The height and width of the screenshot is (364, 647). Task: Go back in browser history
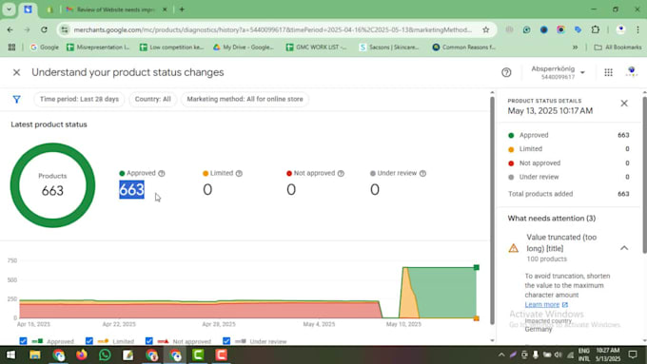point(10,29)
